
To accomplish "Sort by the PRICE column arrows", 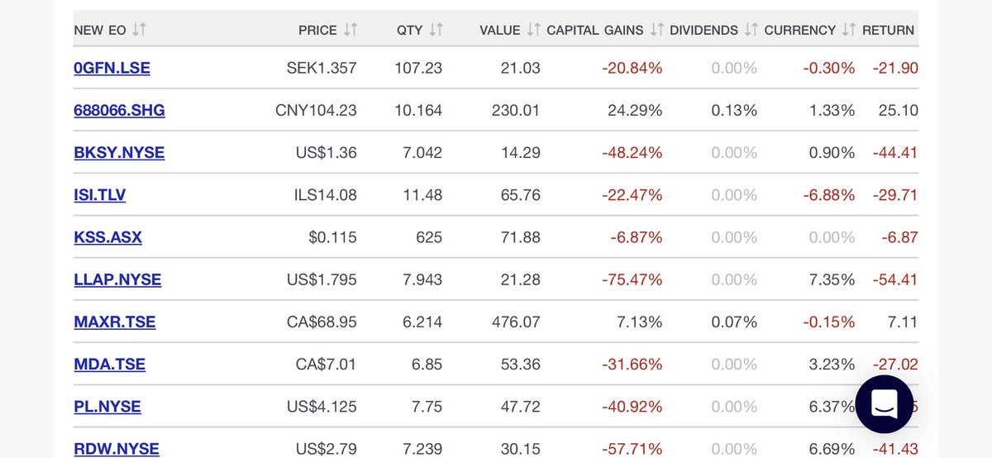I will (351, 30).
